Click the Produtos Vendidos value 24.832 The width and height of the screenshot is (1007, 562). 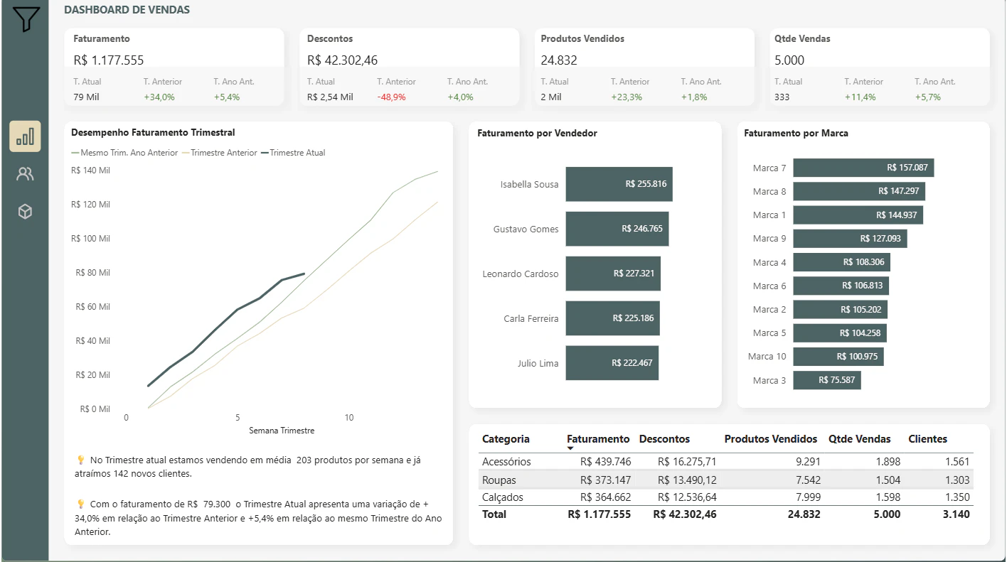point(559,60)
